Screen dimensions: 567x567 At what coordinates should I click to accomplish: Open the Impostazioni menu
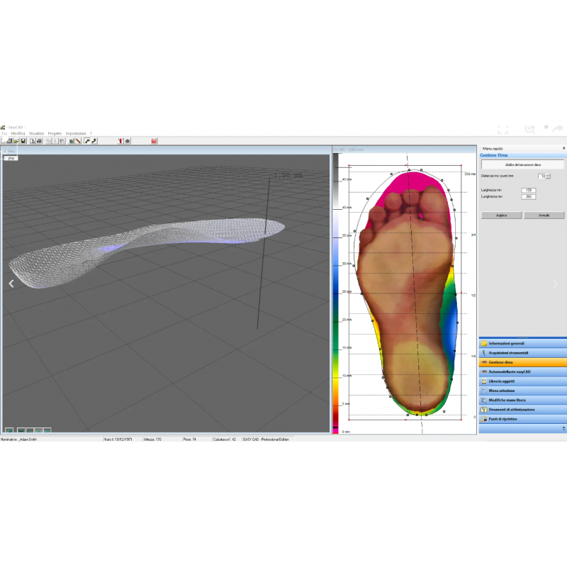pos(76,133)
